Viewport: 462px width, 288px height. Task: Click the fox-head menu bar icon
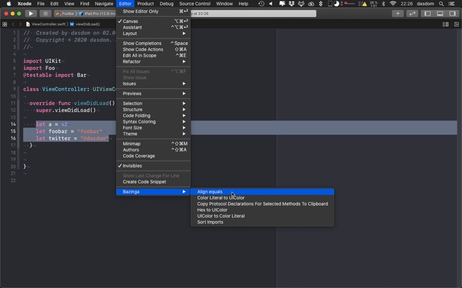301,3
